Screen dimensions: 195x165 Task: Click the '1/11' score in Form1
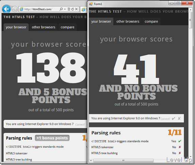(x=175, y=132)
